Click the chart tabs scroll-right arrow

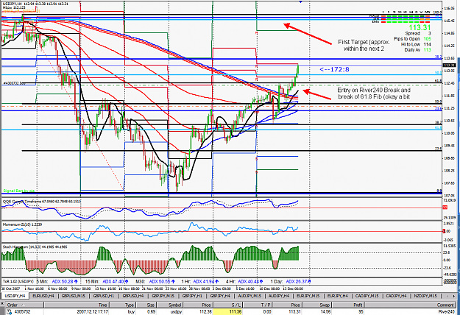click(454, 296)
